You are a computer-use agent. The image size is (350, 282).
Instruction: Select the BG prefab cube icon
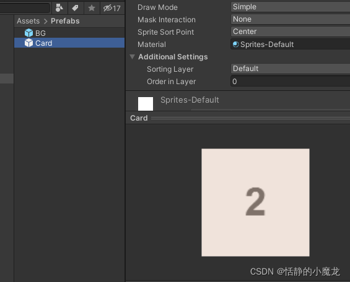pos(28,33)
